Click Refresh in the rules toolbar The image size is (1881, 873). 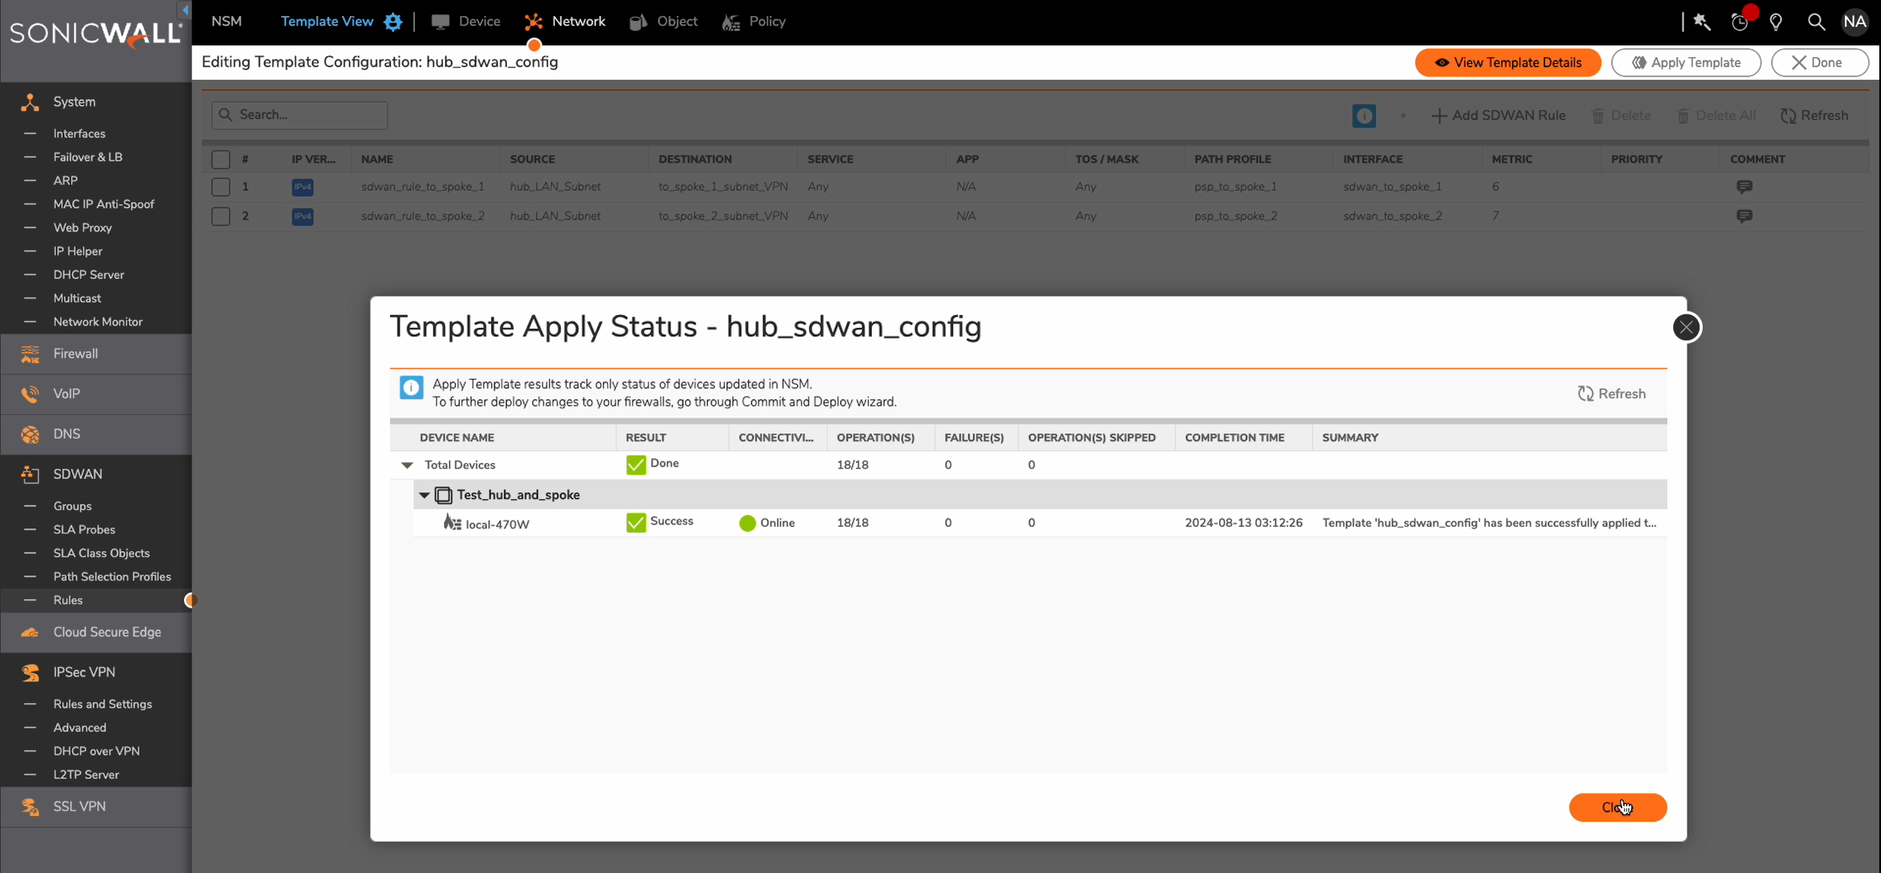[x=1815, y=116]
